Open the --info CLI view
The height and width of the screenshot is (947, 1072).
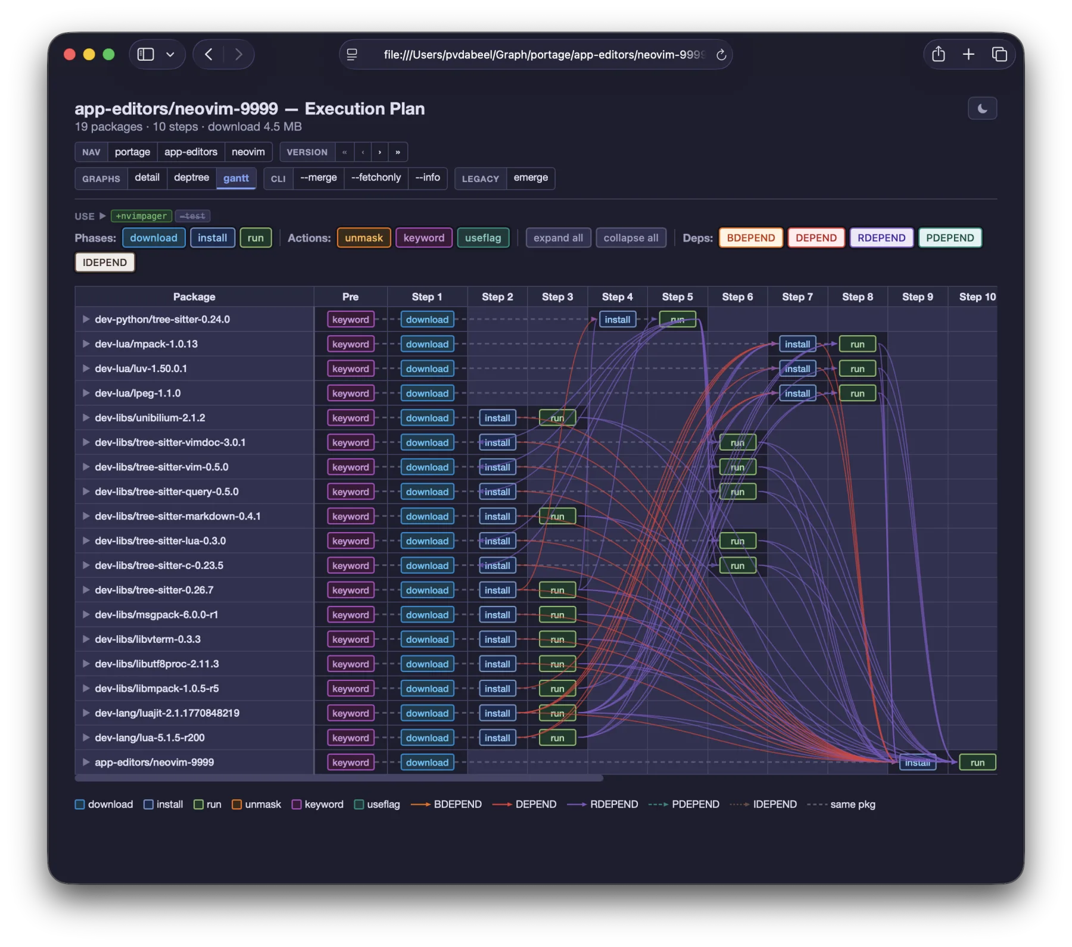click(x=428, y=178)
